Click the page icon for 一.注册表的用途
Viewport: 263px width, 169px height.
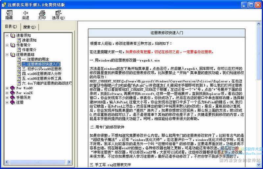[19, 59]
